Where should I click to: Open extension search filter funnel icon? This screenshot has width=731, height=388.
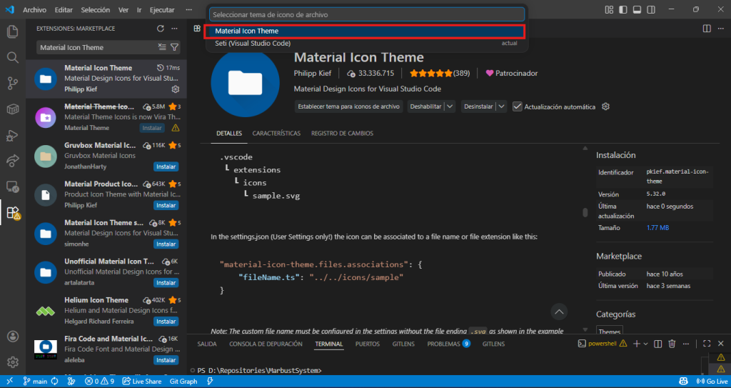click(x=174, y=47)
